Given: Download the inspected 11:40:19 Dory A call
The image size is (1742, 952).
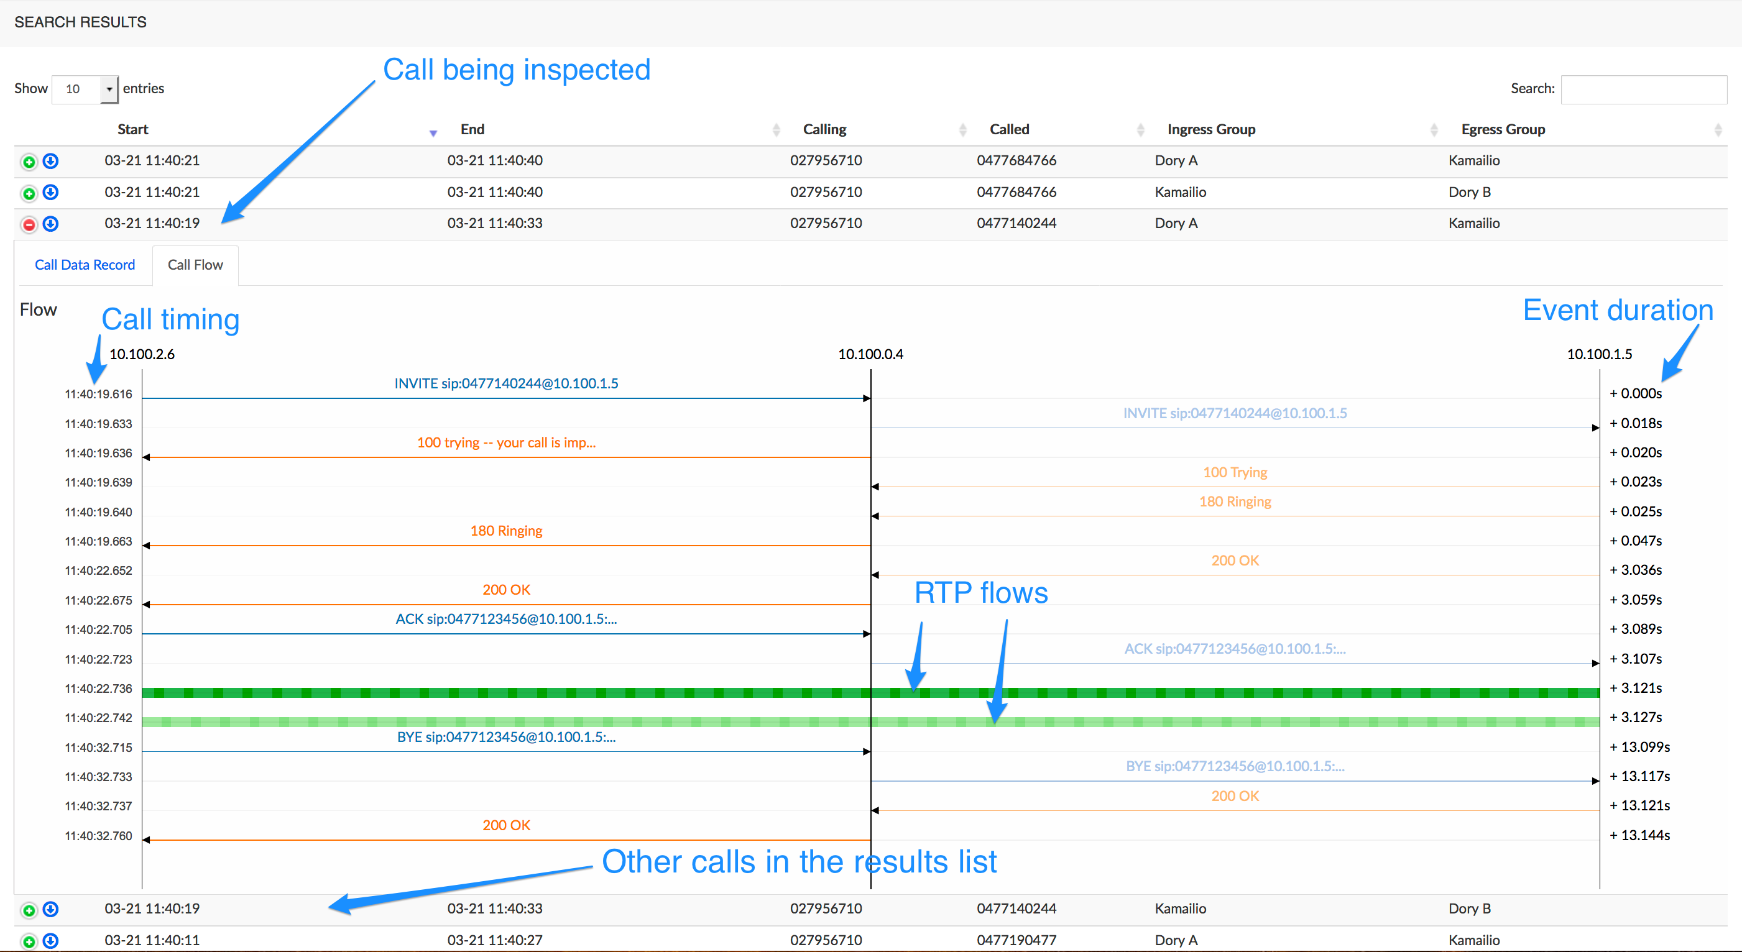Looking at the screenshot, I should click(x=51, y=224).
